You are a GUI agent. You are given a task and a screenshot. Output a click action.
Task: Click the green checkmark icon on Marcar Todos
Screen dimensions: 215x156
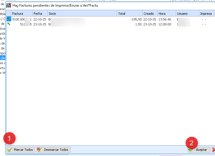tap(10, 150)
